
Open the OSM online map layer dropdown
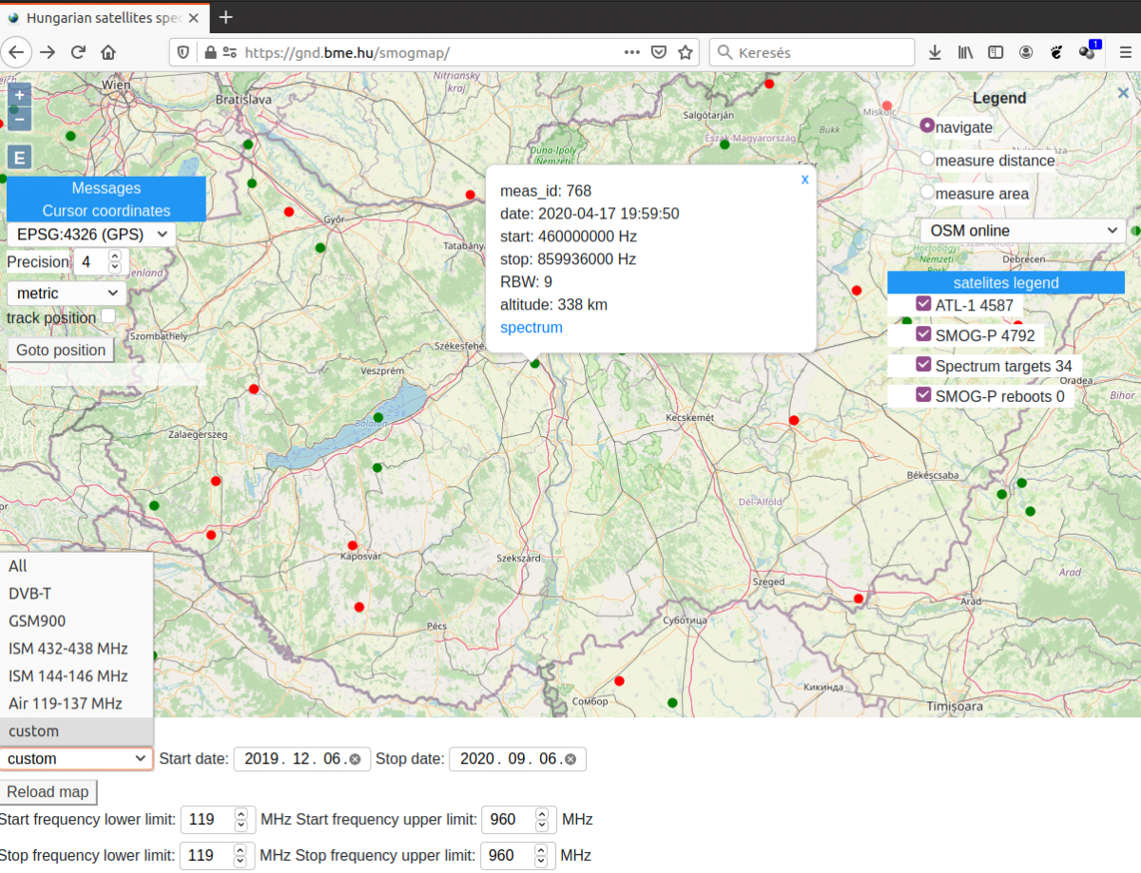[x=1022, y=231]
